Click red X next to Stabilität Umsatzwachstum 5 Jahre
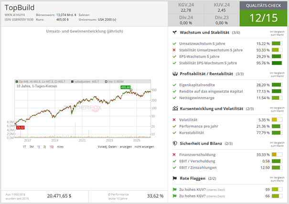 coord(174,50)
